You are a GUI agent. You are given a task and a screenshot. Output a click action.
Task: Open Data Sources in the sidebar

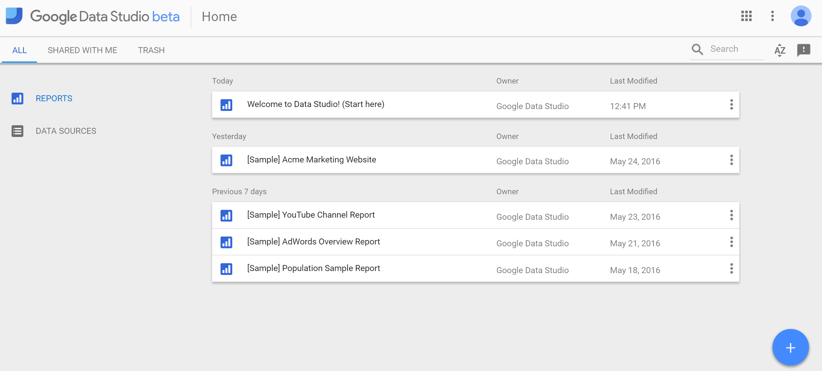point(66,131)
